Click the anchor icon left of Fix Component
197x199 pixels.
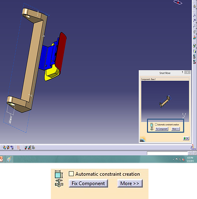click(x=152, y=129)
